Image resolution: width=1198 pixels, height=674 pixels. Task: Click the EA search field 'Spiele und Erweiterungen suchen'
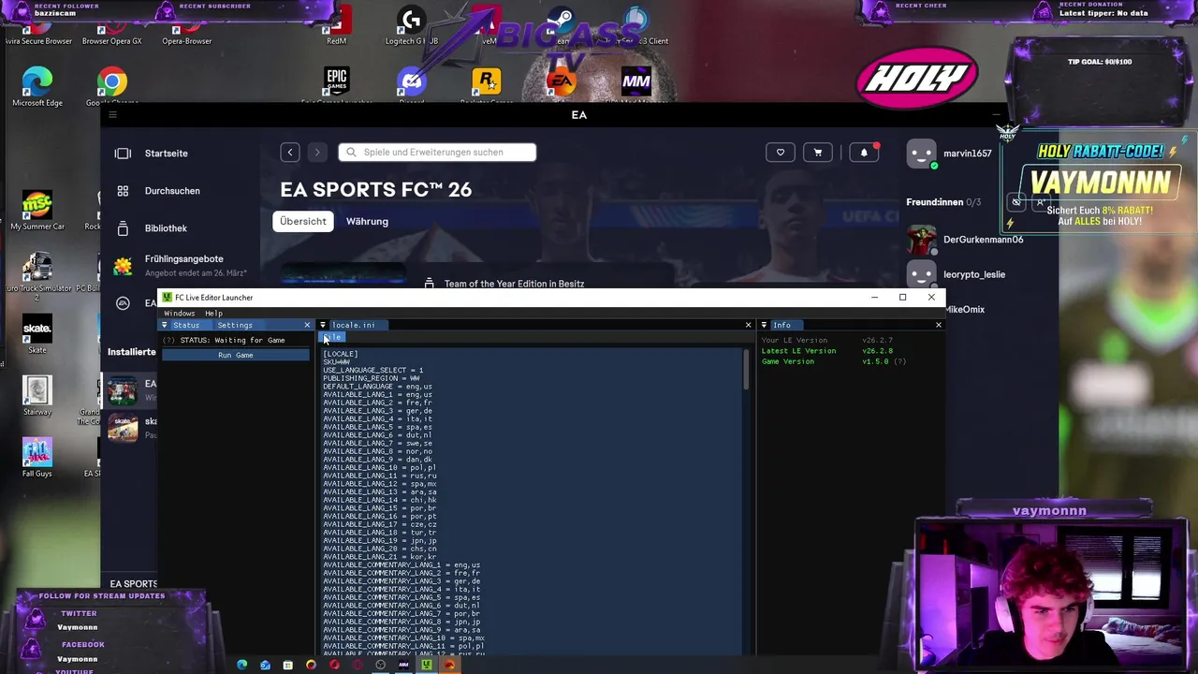pos(437,152)
